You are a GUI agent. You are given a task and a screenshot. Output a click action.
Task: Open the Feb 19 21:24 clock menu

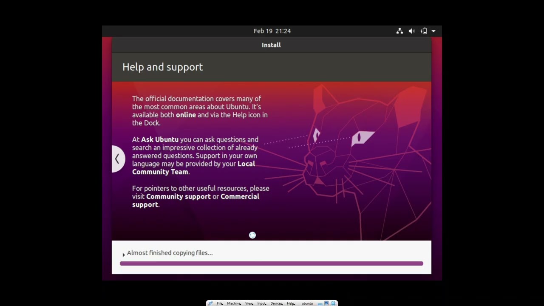(272, 31)
